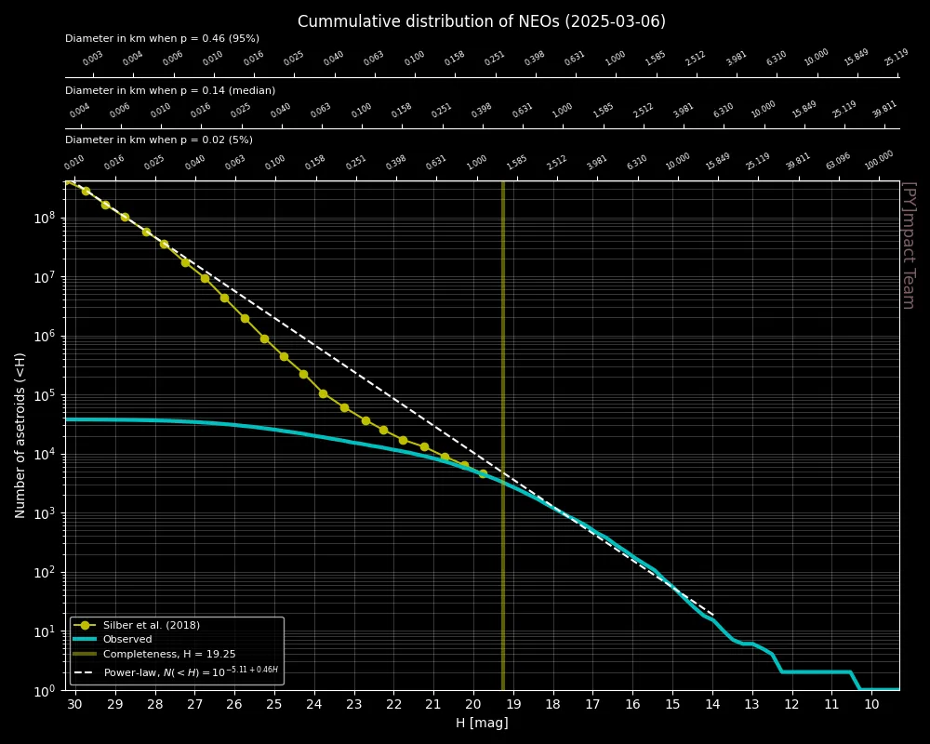Click x-axis tick label '14'
Image resolution: width=930 pixels, height=744 pixels.
pyautogui.click(x=713, y=705)
